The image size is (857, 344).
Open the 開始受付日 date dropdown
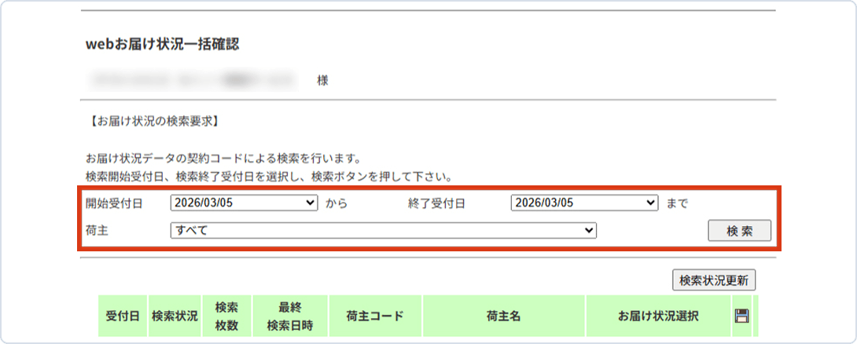pyautogui.click(x=244, y=203)
